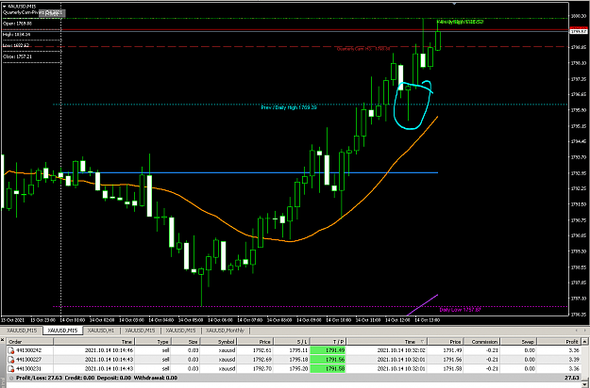The height and width of the screenshot is (388, 590).
Task: Sort by the S / L column header
Action: (x=292, y=342)
